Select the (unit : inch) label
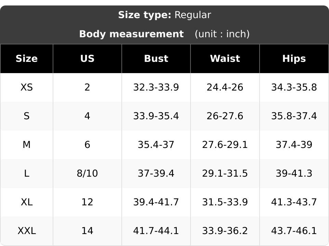The height and width of the screenshot is (246, 329). click(222, 34)
